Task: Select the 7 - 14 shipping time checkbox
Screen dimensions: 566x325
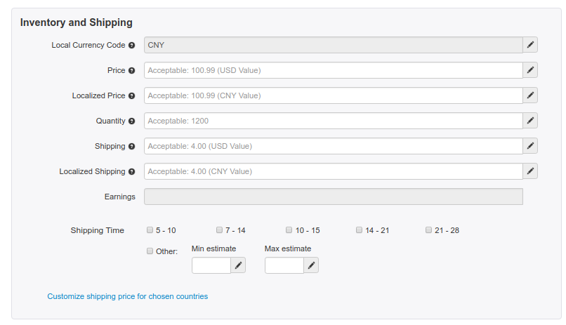Action: point(219,230)
